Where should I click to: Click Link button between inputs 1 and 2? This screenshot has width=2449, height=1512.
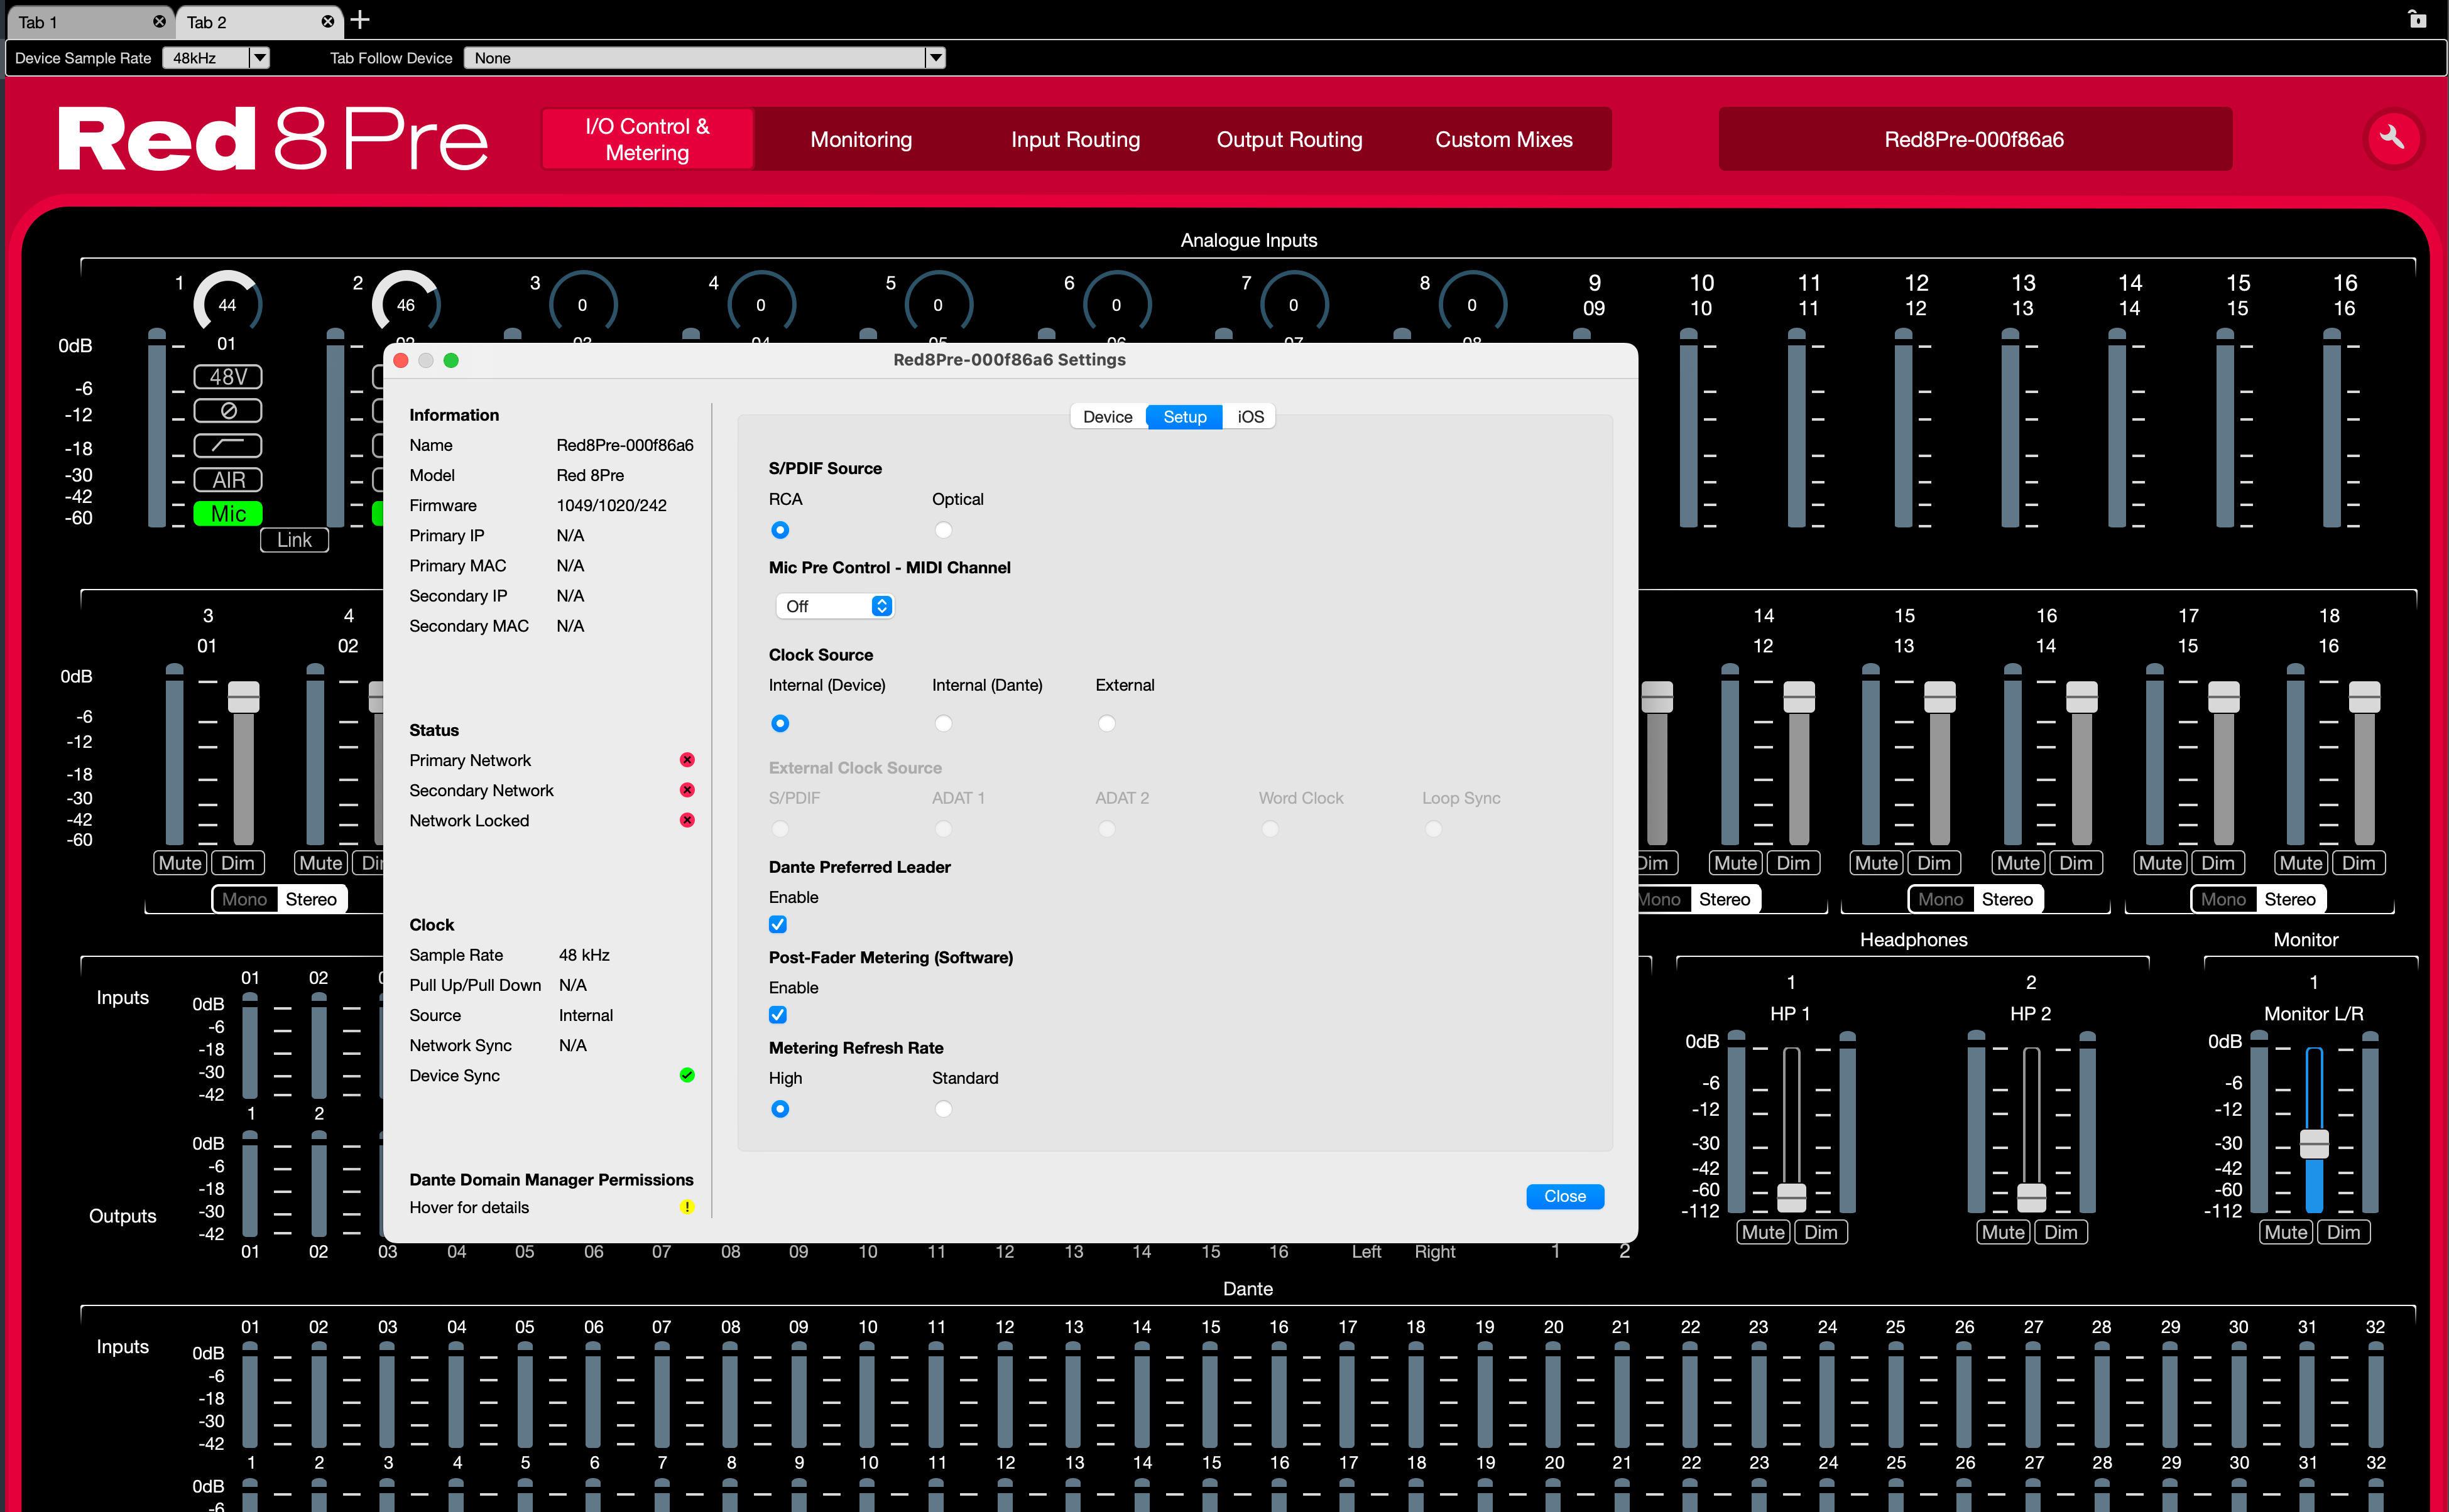294,540
